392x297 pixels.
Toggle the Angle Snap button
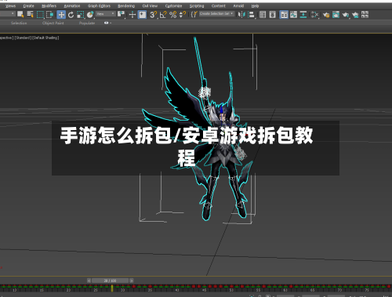click(163, 15)
